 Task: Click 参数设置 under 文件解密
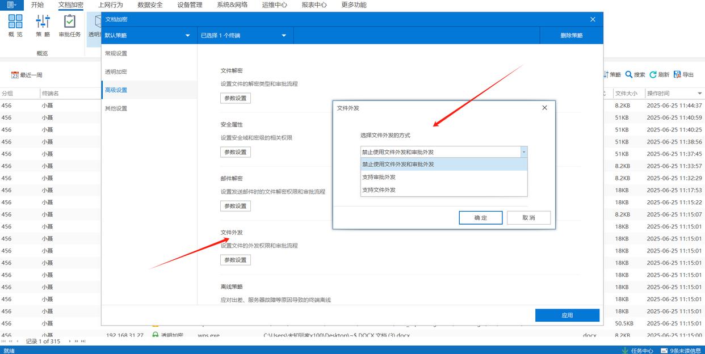236,98
